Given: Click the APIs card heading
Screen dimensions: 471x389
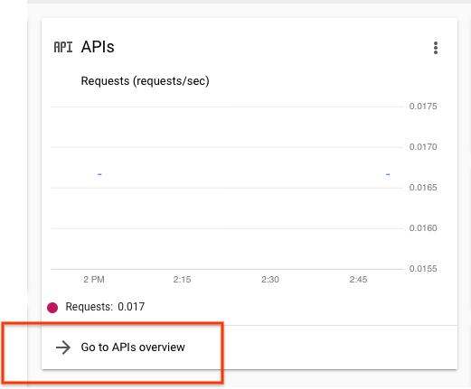Looking at the screenshot, I should click(x=98, y=47).
